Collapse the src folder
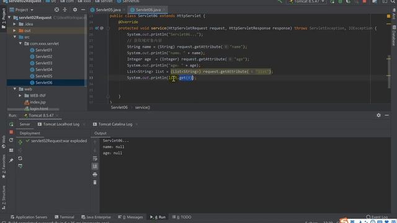397x223 pixels. (14, 37)
